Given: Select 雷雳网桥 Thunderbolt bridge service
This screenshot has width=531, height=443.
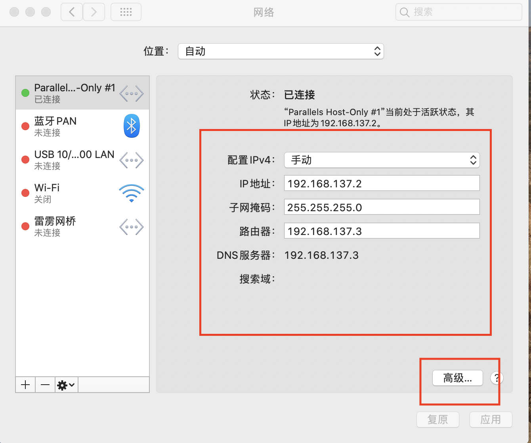Looking at the screenshot, I should point(82,226).
